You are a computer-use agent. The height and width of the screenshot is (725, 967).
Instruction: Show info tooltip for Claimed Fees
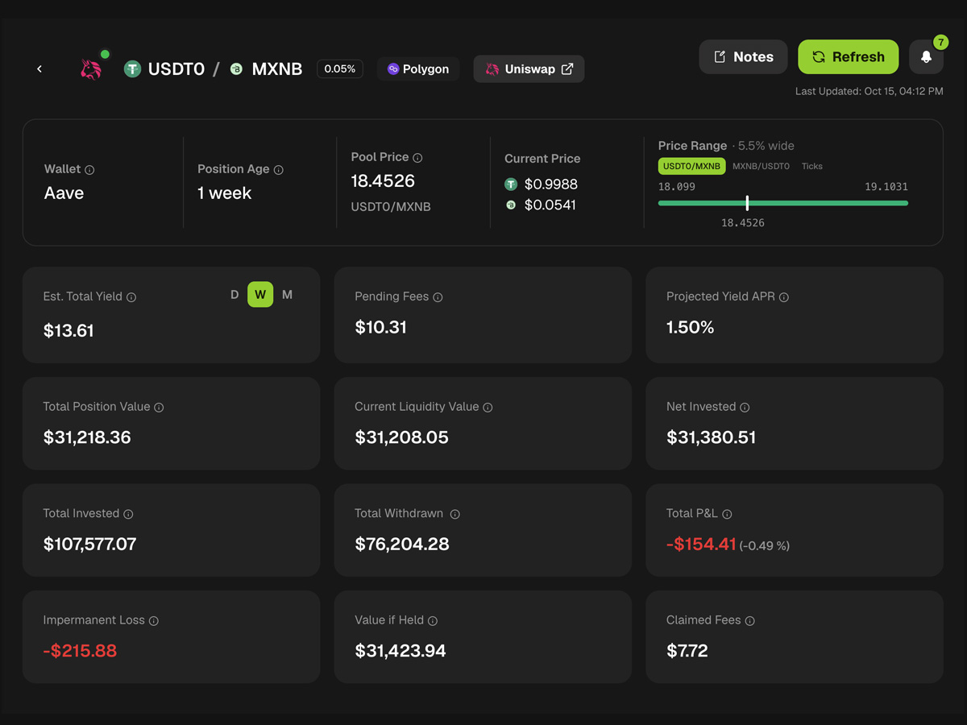tap(749, 621)
